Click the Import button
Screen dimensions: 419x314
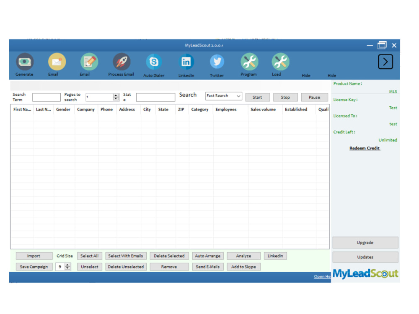pos(34,256)
